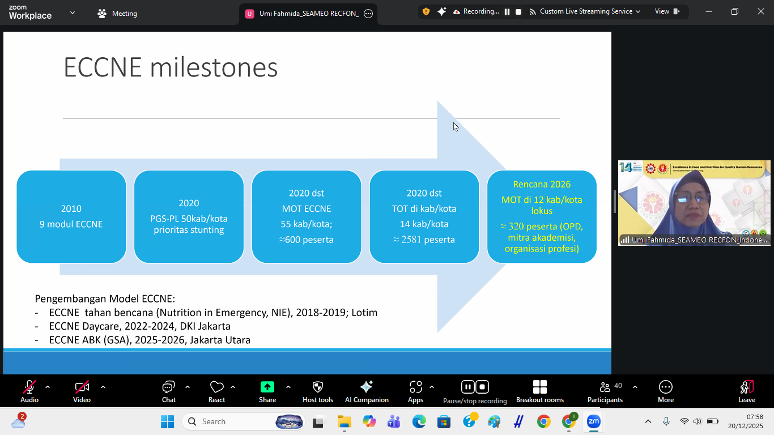Open the Chat panel
The image size is (774, 435).
tap(168, 391)
